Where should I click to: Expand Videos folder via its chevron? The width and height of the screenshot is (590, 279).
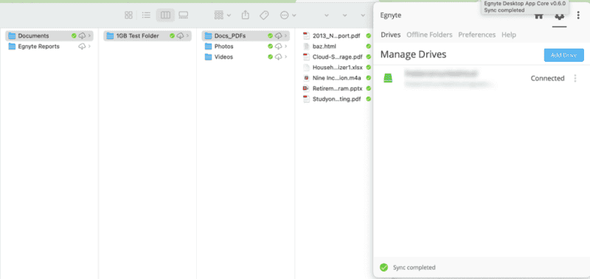[286, 57]
